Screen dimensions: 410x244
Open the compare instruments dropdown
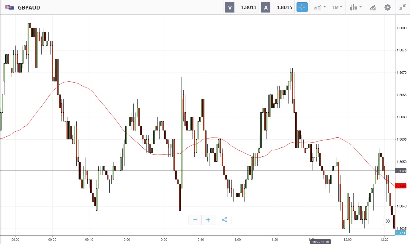point(320,7)
